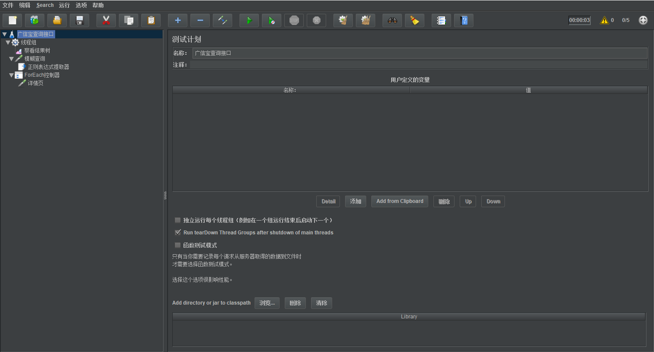
Task: Click the Toggle enable/disable icon
Action: 222,20
